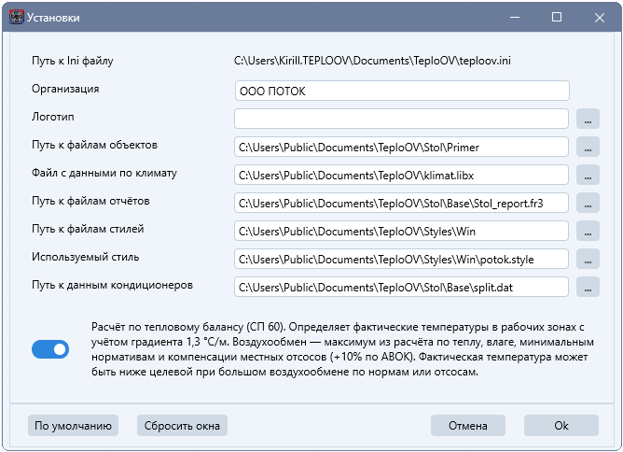
Task: Click the Расчёт по тепловому балансу description
Action: [x=342, y=349]
